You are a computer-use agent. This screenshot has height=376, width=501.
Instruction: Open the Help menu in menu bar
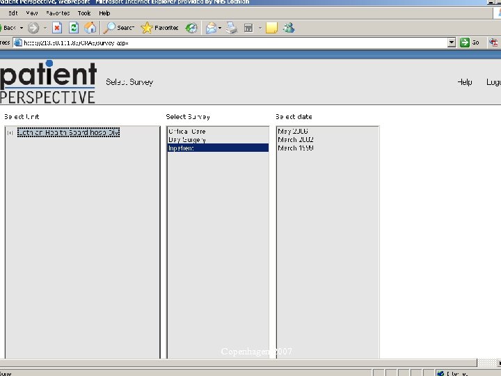click(x=104, y=13)
